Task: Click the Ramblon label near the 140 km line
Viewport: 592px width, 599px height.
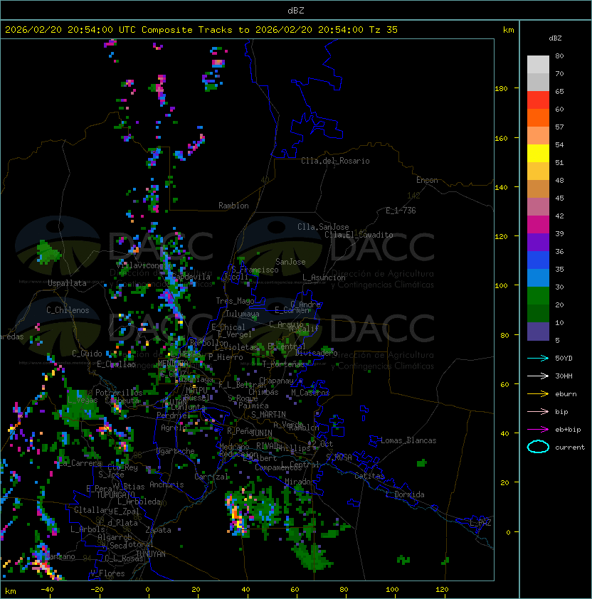Action: [233, 206]
